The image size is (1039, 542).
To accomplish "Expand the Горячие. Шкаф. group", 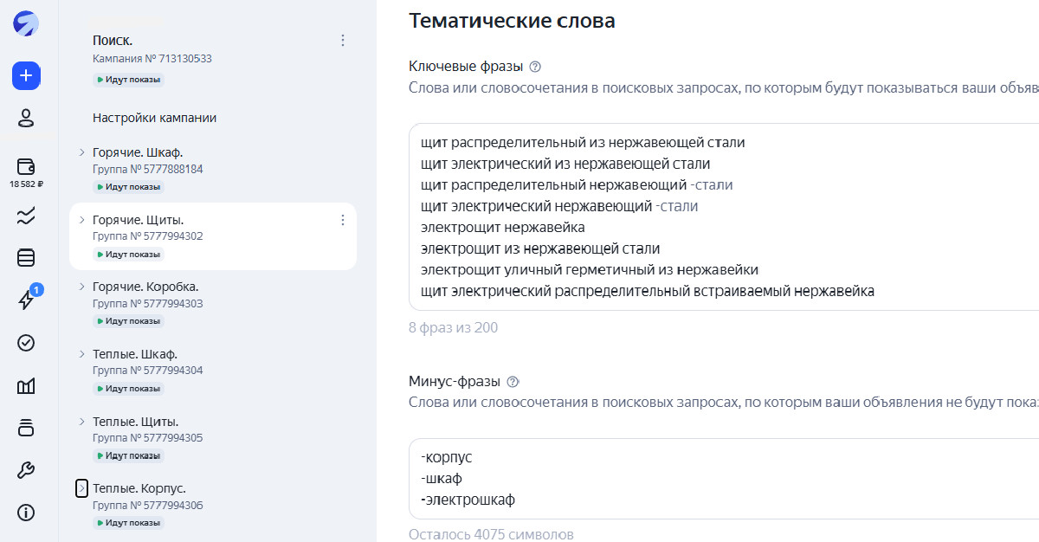I will [81, 152].
